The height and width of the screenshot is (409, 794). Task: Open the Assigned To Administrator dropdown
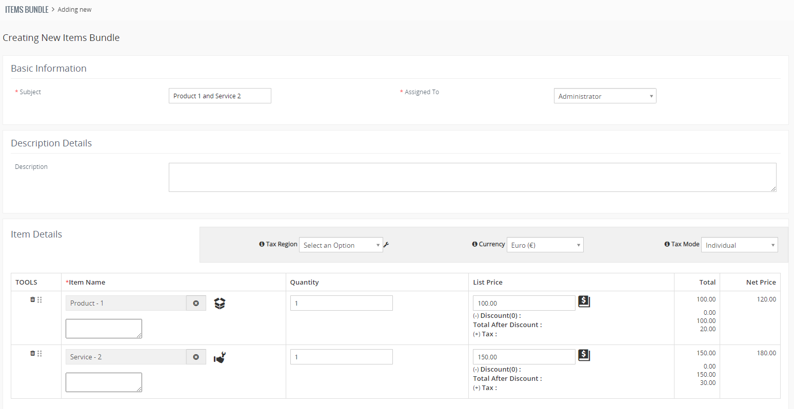(x=605, y=96)
